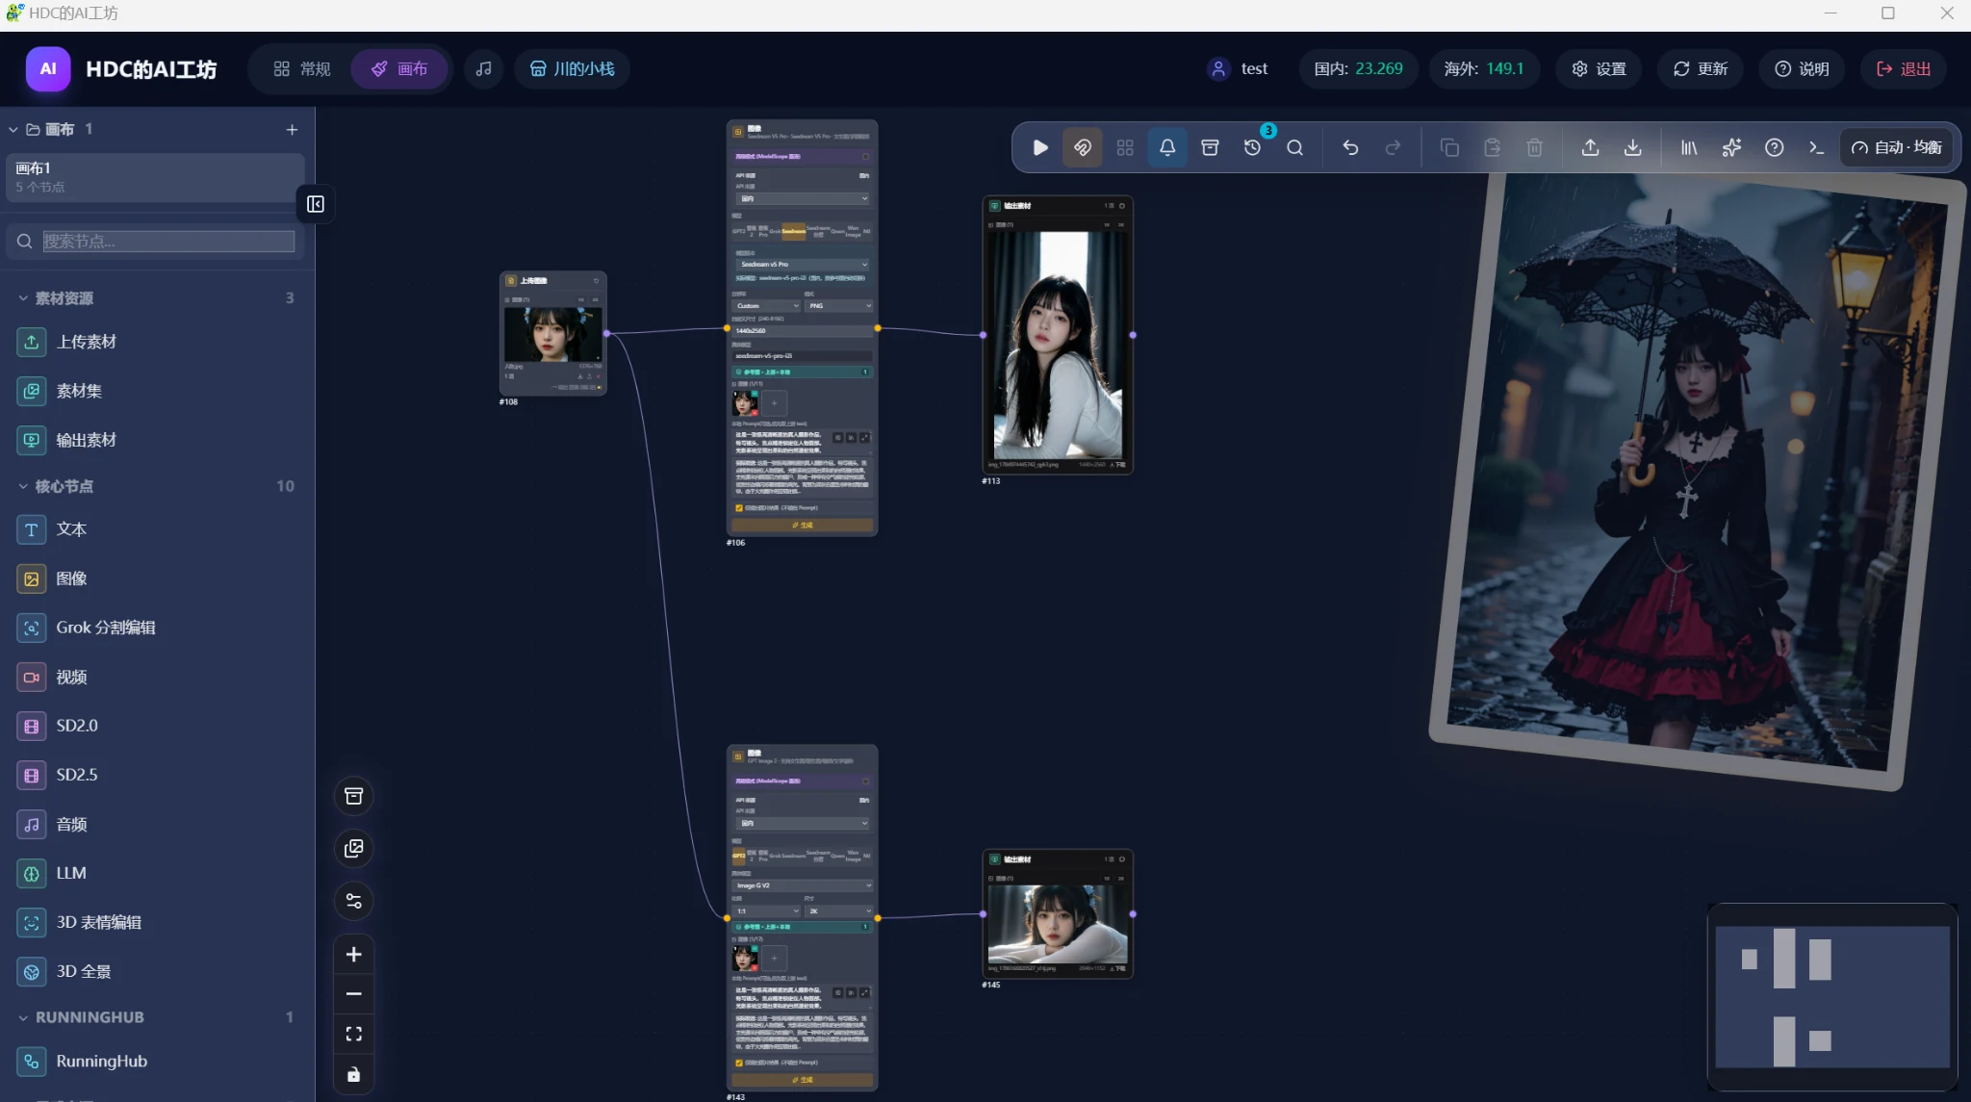
Task: Click the upload/export arrow icon in toolbar
Action: point(1590,148)
